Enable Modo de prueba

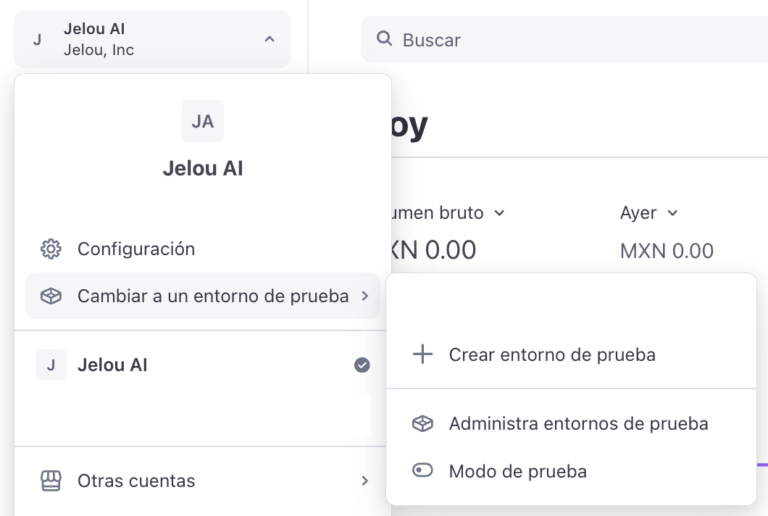[517, 471]
